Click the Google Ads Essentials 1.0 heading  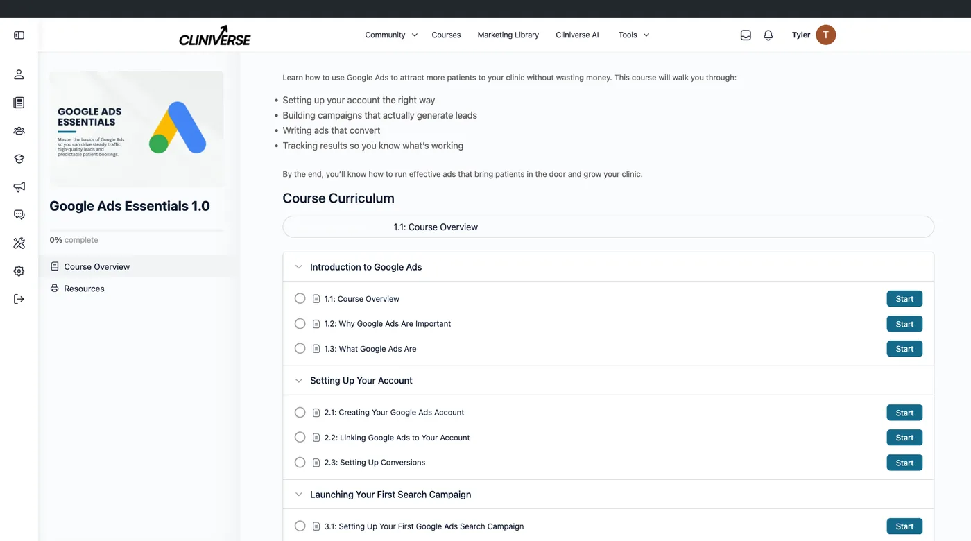pos(130,206)
